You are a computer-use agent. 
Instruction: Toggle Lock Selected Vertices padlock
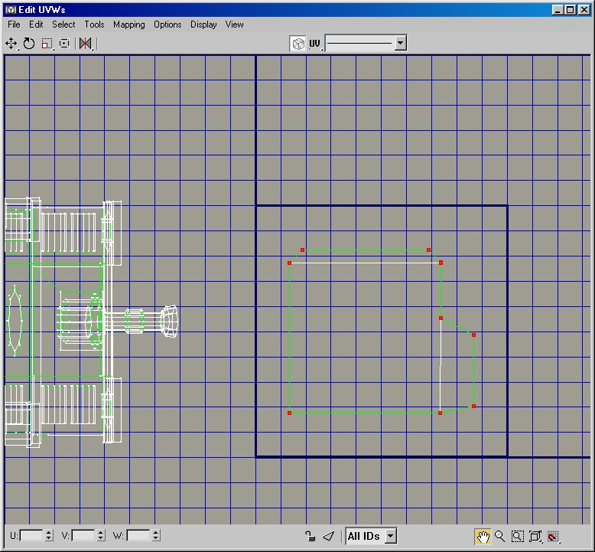tap(309, 537)
